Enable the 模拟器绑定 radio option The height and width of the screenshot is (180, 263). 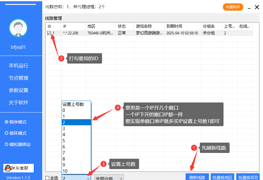click(x=7, y=144)
